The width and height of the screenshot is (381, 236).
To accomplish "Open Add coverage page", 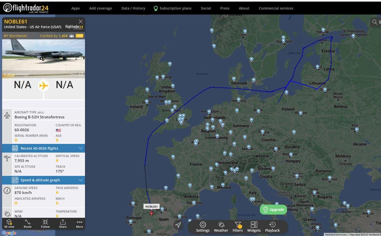I will pyautogui.click(x=101, y=8).
